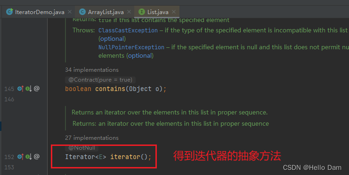Open the NullPointerException doc link

click(x=131, y=47)
